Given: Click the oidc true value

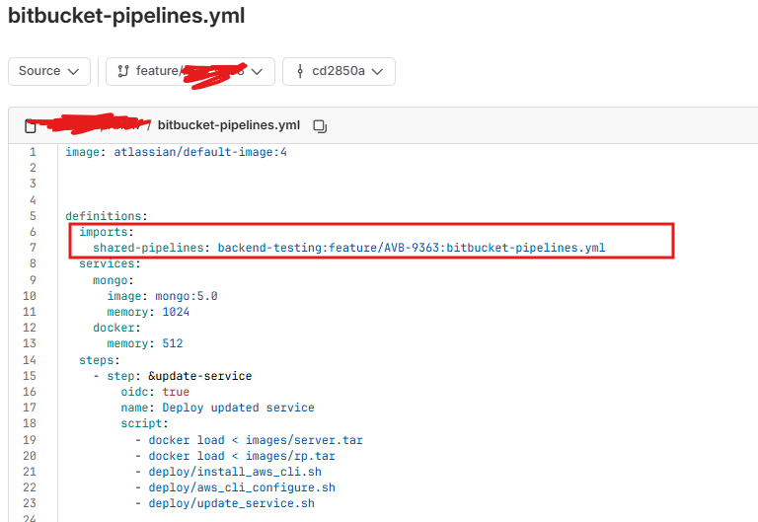Looking at the screenshot, I should pos(176,392).
